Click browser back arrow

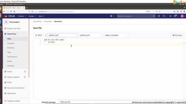pyautogui.click(x=4, y=12)
